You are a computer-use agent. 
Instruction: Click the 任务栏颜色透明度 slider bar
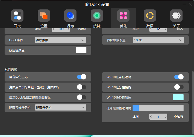tap(158, 108)
